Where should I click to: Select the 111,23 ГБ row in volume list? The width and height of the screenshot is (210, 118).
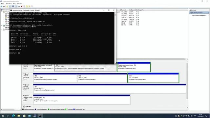[x=130, y=12]
